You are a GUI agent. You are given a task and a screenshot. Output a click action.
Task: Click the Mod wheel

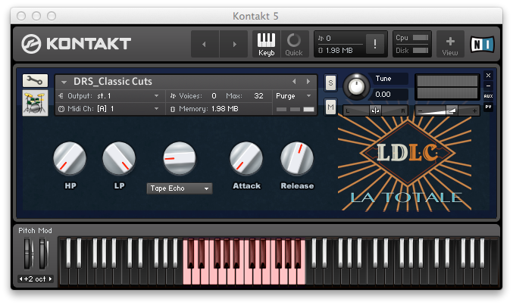pyautogui.click(x=43, y=254)
